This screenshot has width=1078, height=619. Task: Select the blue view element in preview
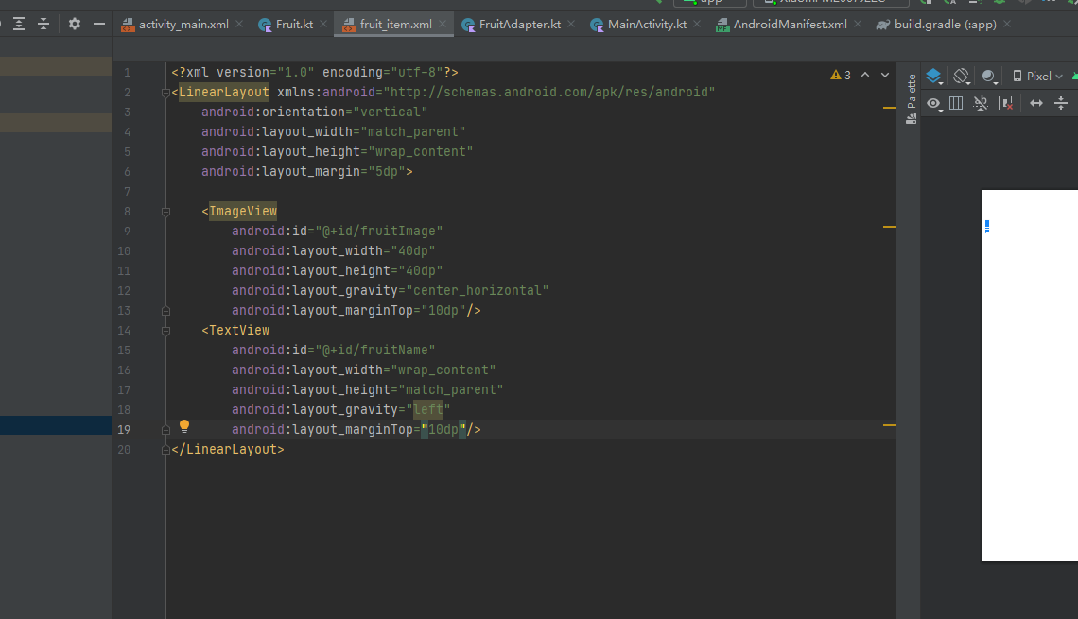(x=987, y=226)
